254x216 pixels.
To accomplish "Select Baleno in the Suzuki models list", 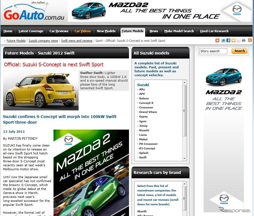I will point(144,99).
